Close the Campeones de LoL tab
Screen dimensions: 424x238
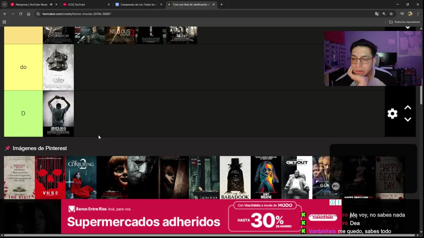161,5
